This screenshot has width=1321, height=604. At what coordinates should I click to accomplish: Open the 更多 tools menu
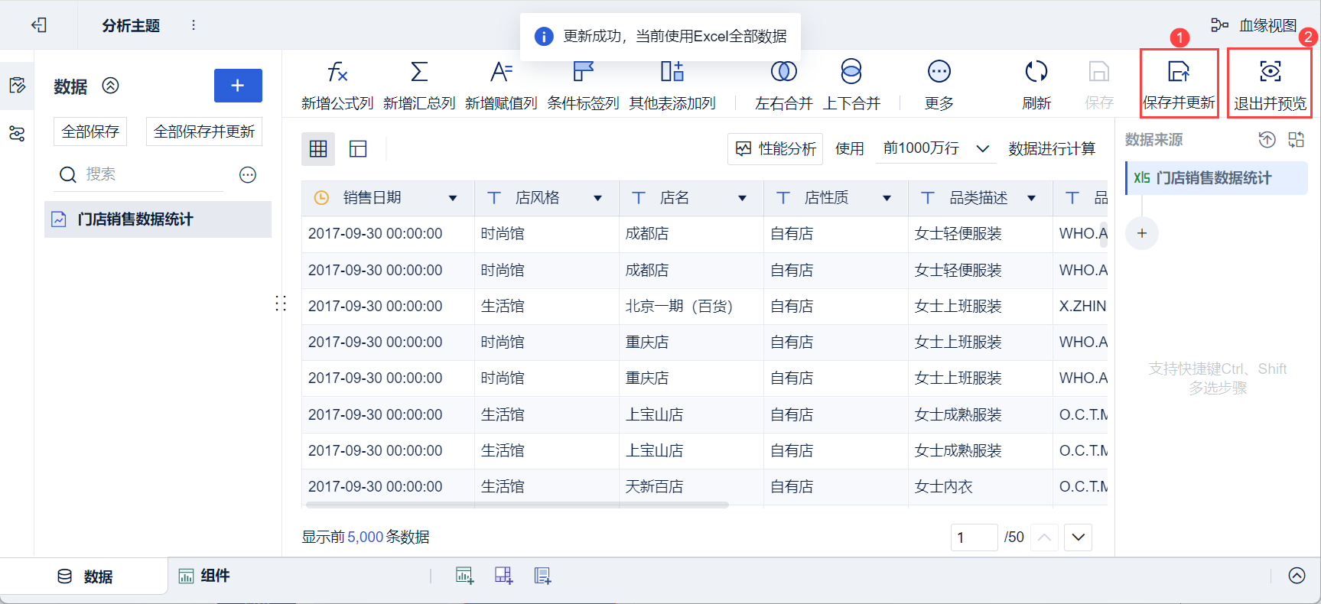click(x=939, y=86)
